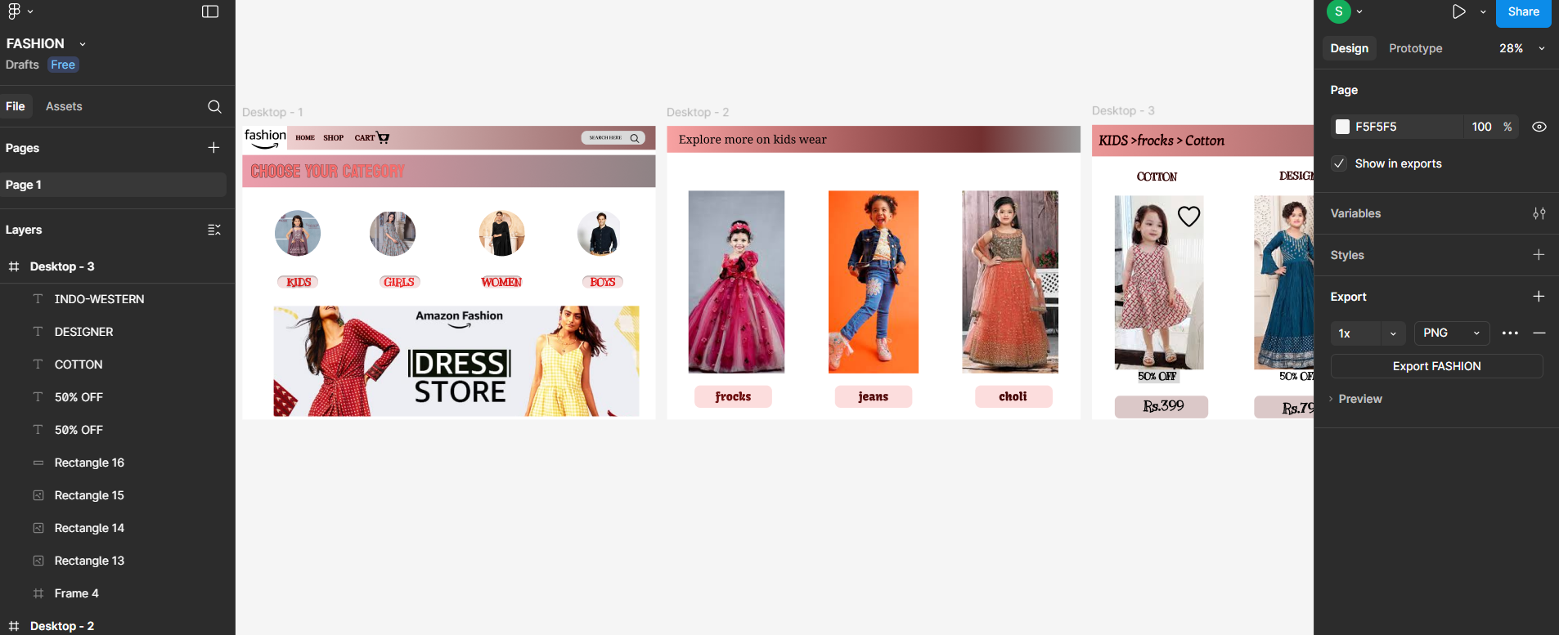Click the choli button in Desktop 2

[1013, 396]
